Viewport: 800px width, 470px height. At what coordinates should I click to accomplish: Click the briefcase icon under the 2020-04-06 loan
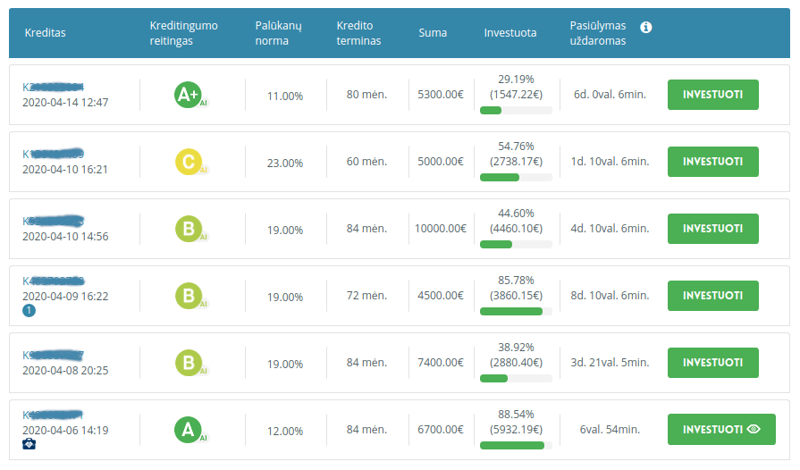(29, 444)
